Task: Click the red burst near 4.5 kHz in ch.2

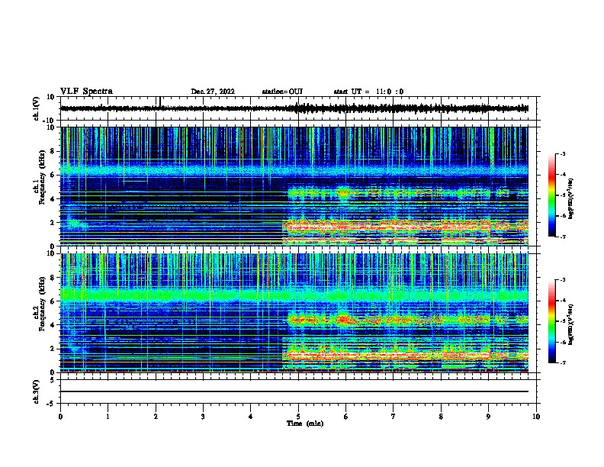Action: (344, 320)
